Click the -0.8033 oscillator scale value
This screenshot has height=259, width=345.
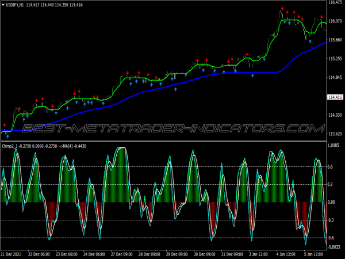pos(334,247)
